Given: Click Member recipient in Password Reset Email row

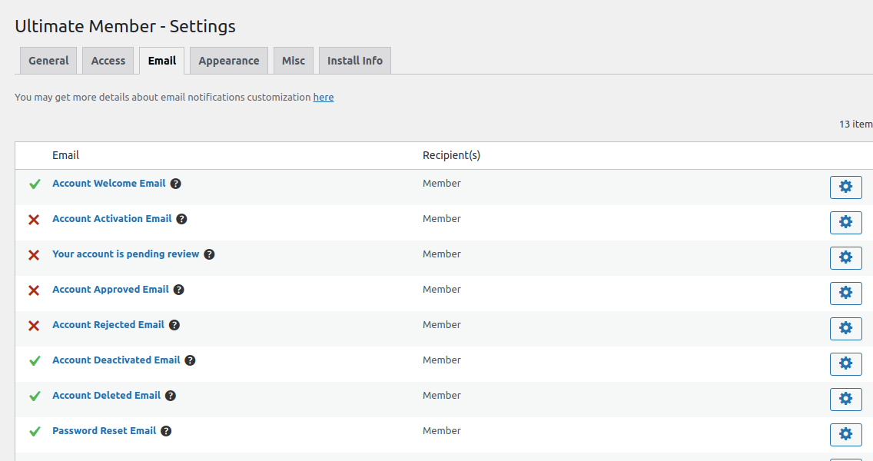Looking at the screenshot, I should coord(442,431).
